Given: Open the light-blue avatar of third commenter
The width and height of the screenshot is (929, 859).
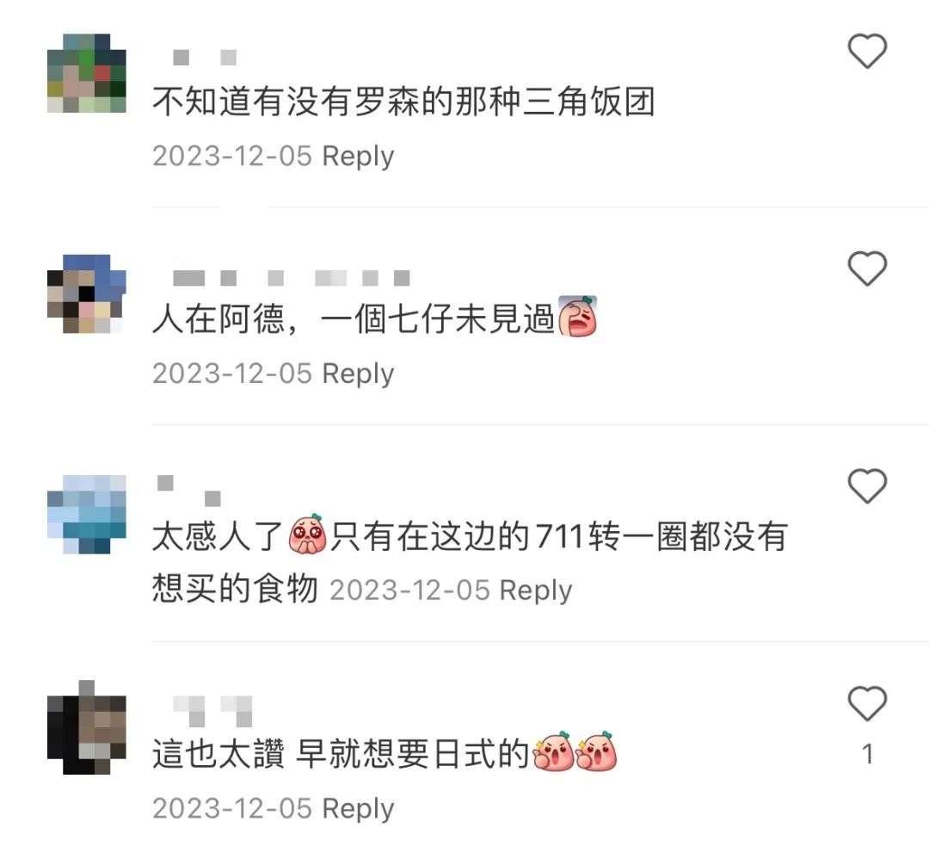Looking at the screenshot, I should tap(87, 514).
